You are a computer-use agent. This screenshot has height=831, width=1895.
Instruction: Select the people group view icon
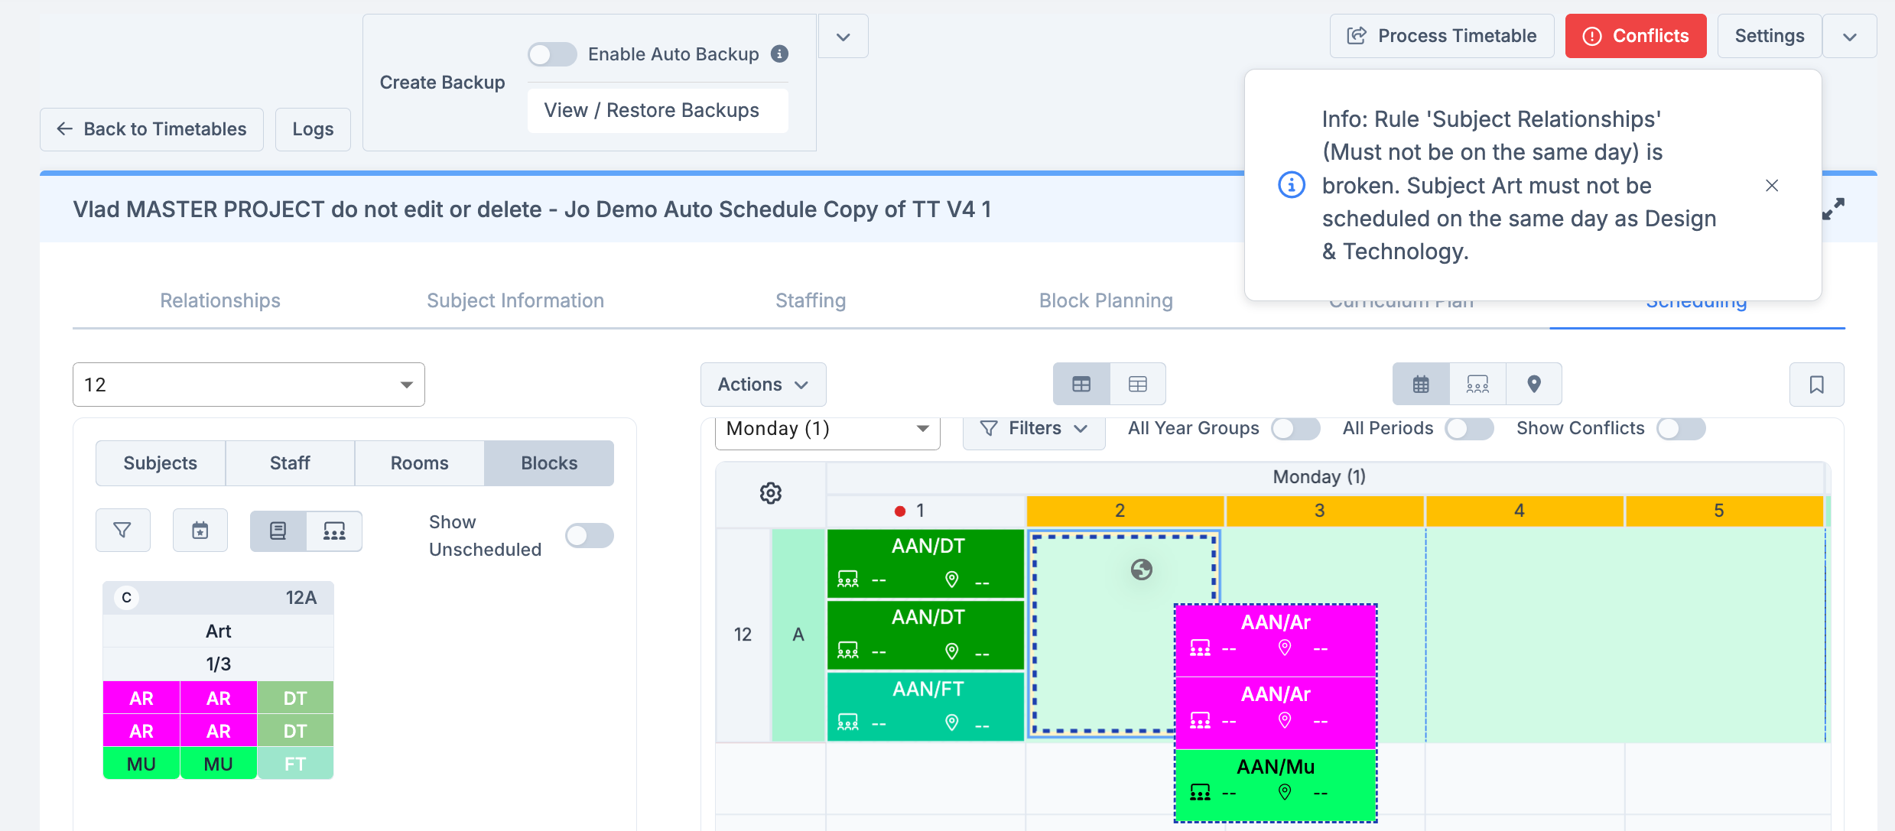tap(1477, 384)
